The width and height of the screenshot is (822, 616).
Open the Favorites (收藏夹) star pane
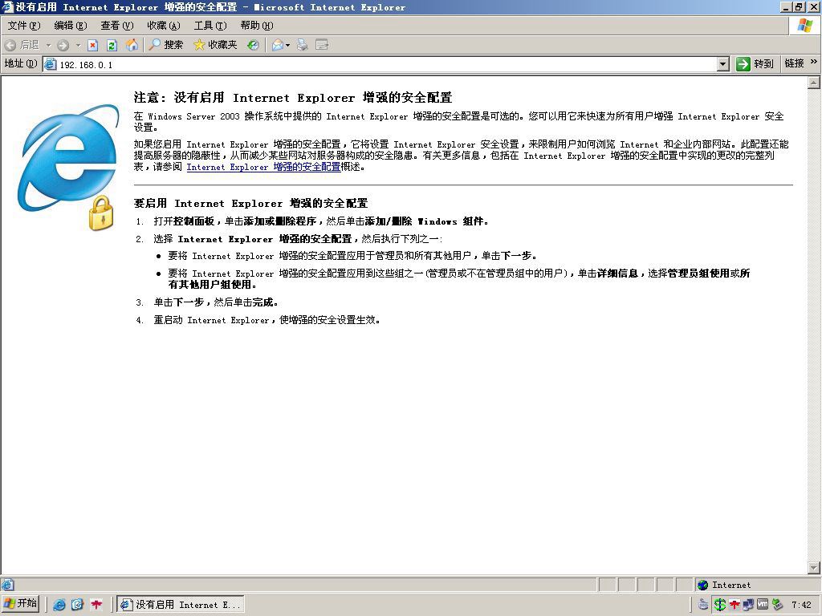point(215,45)
